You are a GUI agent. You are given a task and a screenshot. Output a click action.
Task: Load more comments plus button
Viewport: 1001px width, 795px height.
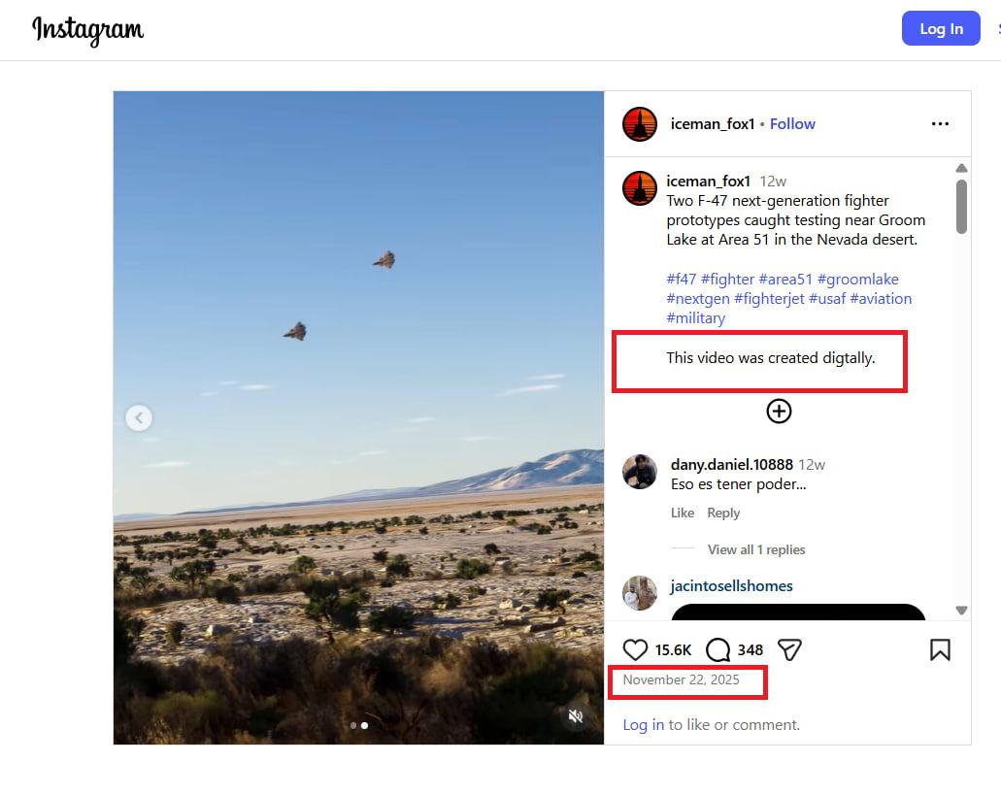pyautogui.click(x=779, y=411)
